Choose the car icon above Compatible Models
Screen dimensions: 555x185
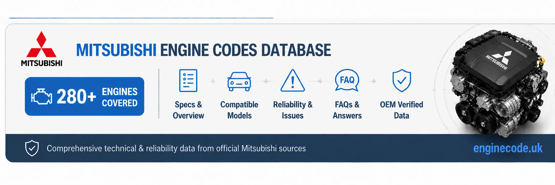[239, 82]
